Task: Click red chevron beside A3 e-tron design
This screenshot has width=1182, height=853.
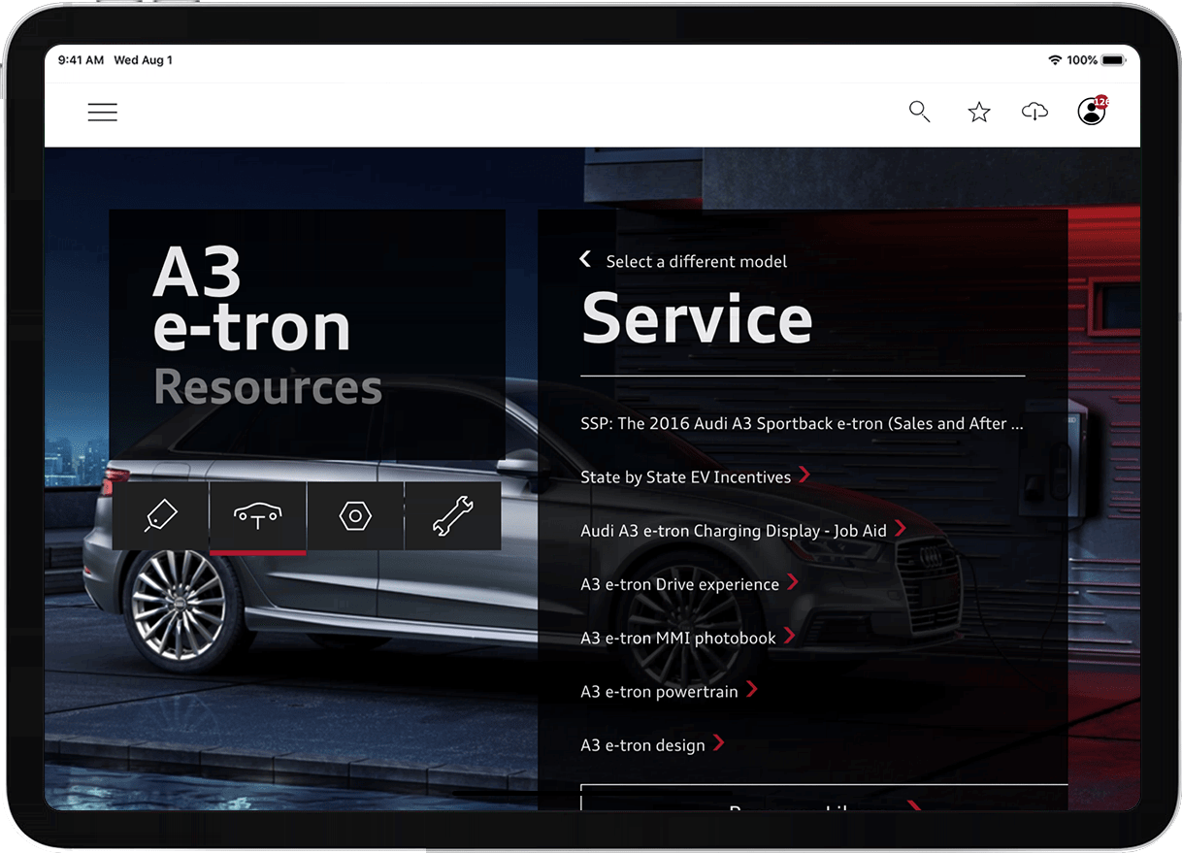Action: [x=718, y=742]
